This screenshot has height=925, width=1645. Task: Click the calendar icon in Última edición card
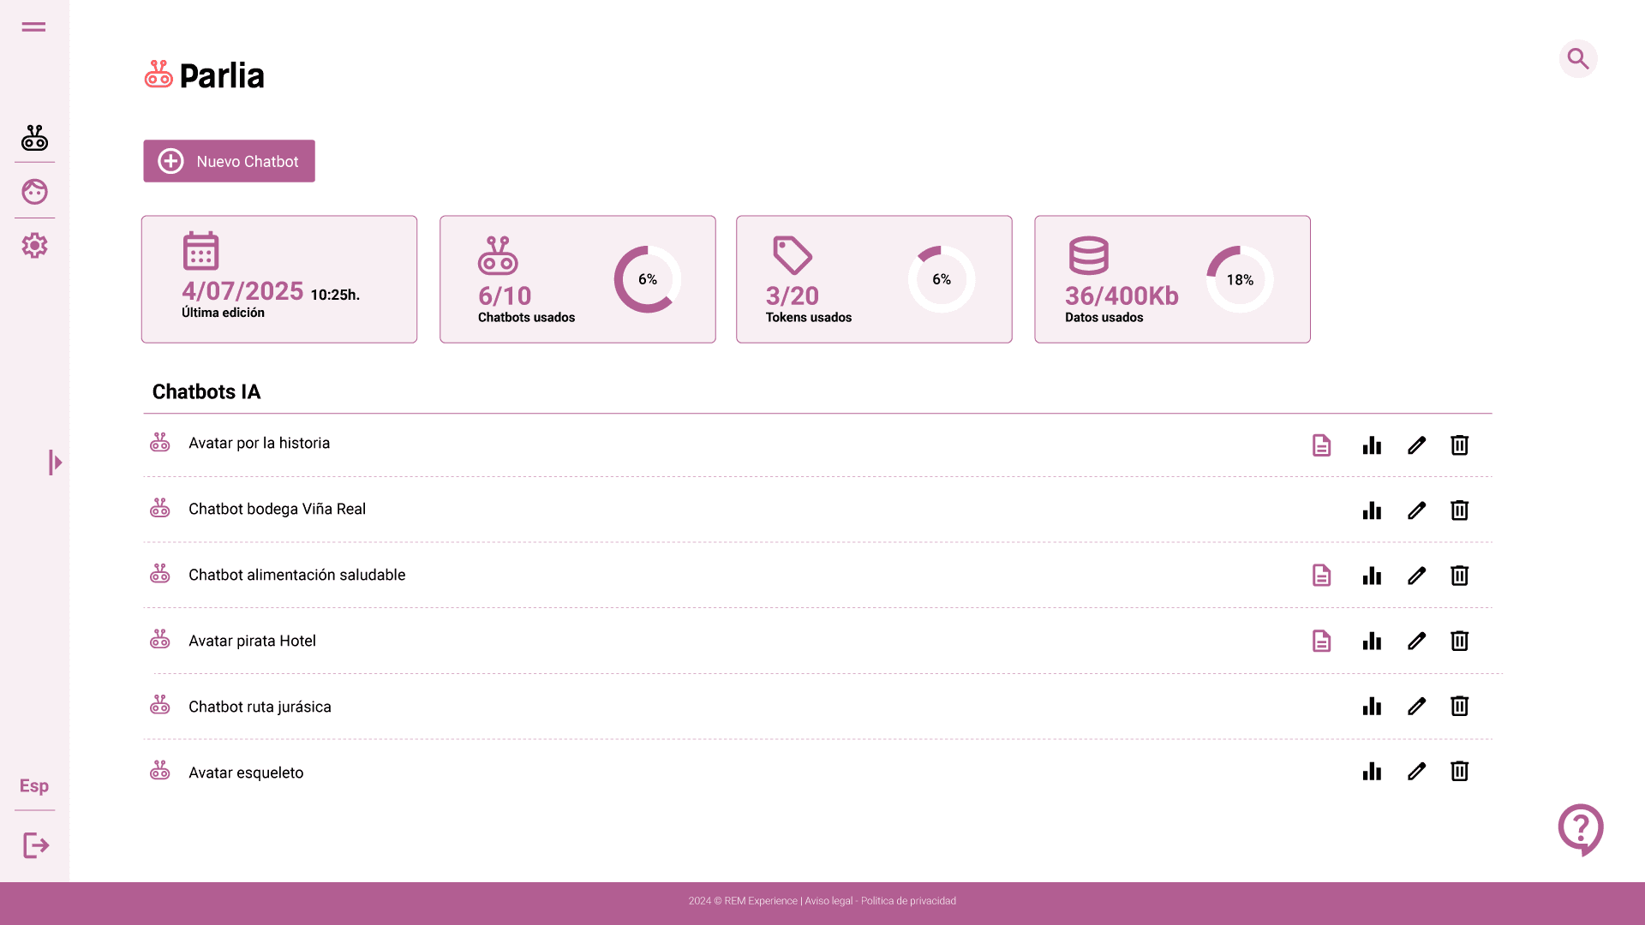click(200, 250)
